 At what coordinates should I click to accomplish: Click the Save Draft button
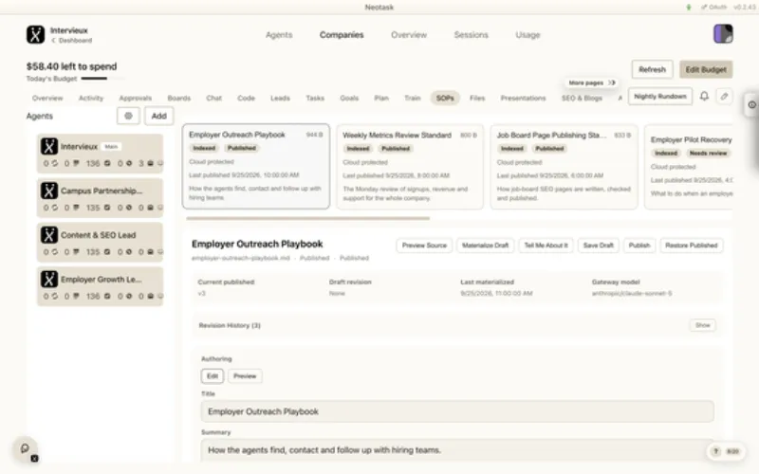(x=599, y=246)
